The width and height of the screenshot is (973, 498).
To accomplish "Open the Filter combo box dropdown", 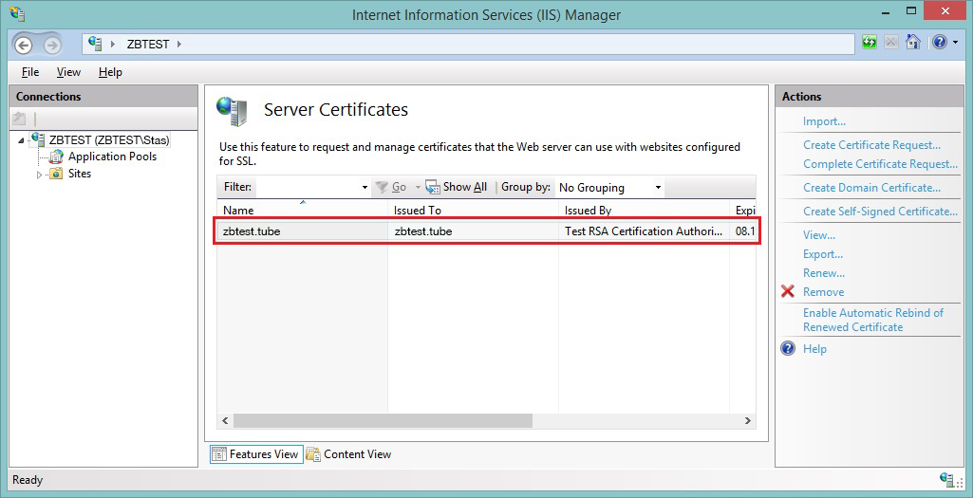I will coord(365,187).
